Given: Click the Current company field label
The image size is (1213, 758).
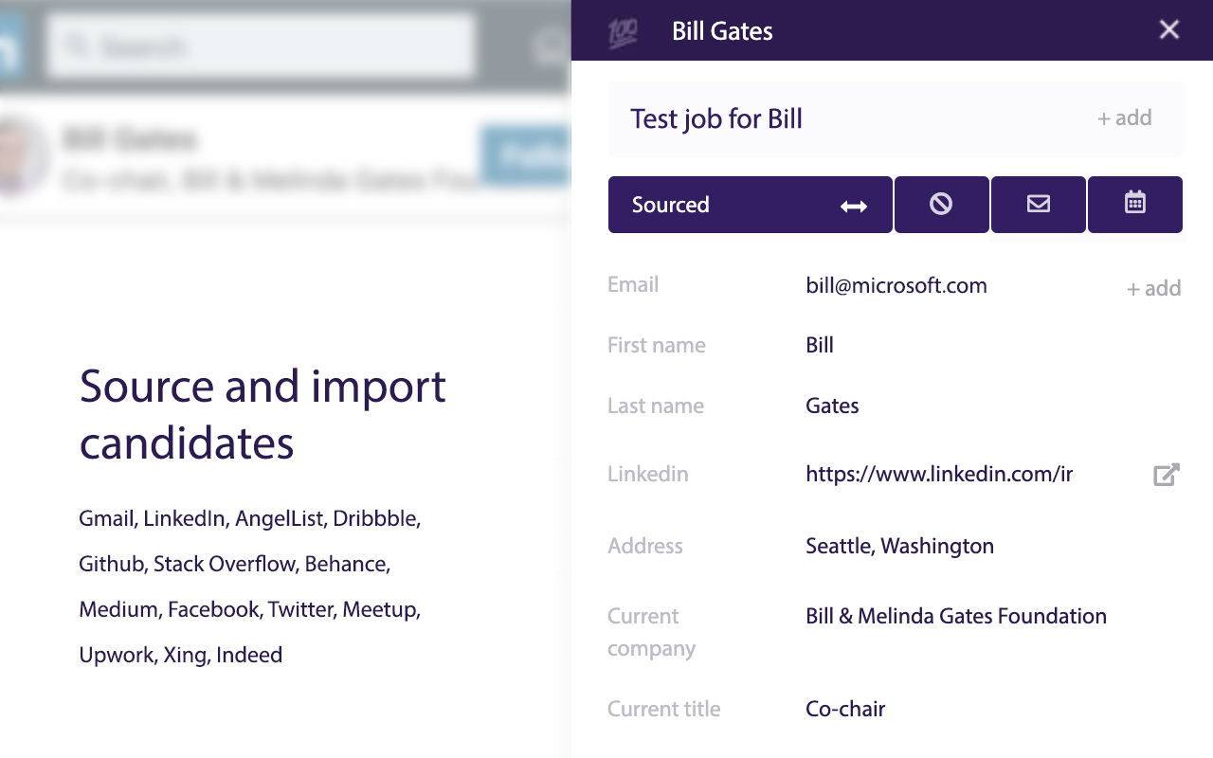Looking at the screenshot, I should [652, 632].
